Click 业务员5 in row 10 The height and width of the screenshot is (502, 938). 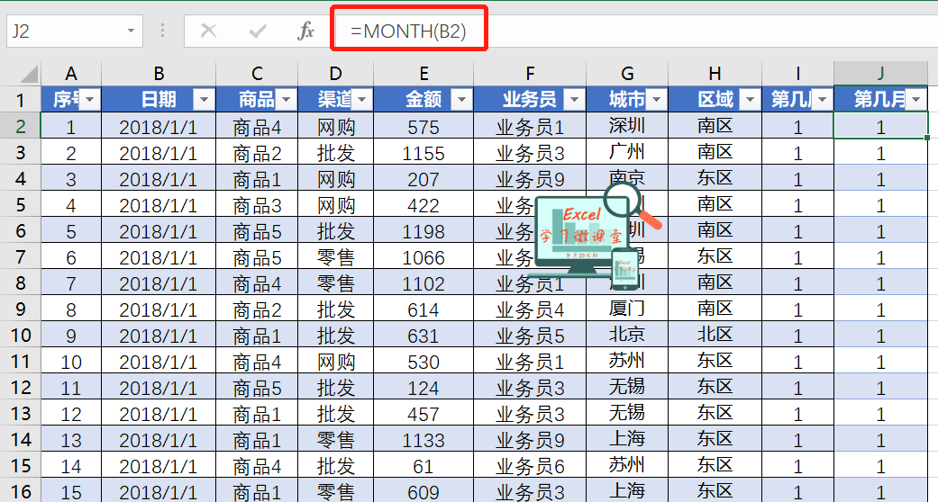tap(530, 335)
